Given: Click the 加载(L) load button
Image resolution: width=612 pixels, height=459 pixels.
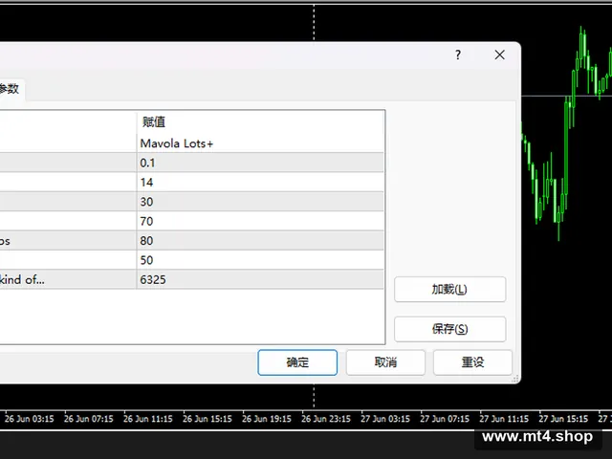Looking at the screenshot, I should (x=450, y=290).
